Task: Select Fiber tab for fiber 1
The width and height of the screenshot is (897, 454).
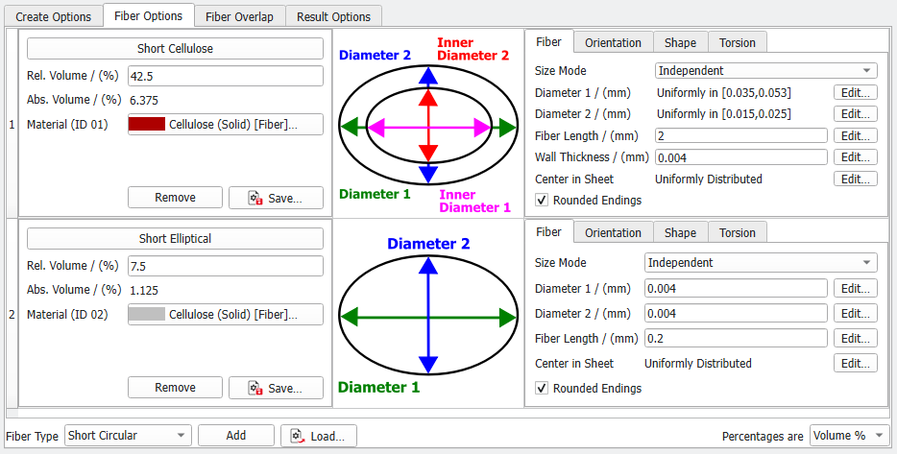Action: tap(548, 41)
